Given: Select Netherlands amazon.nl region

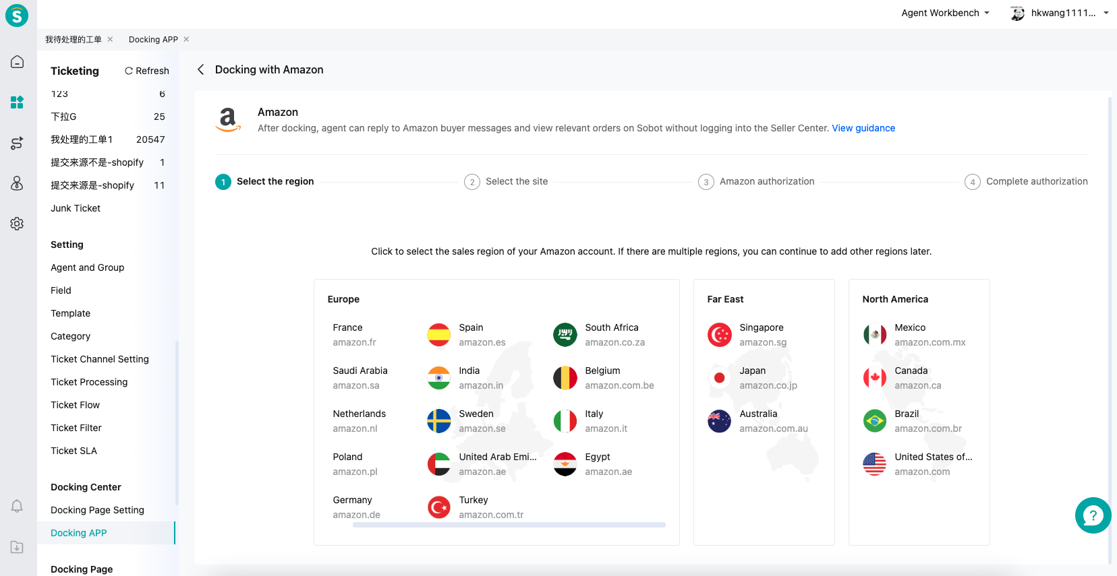Looking at the screenshot, I should pos(359,421).
